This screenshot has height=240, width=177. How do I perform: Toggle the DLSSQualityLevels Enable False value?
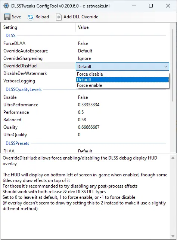coord(83,97)
